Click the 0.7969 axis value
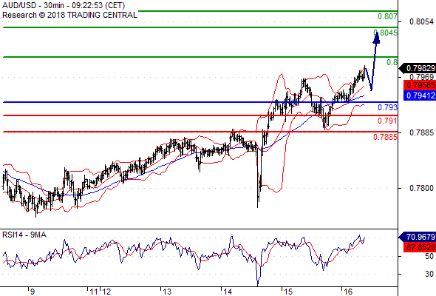 [x=421, y=77]
